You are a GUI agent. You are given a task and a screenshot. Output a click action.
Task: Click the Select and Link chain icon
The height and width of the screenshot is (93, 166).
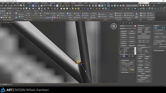(6, 6)
